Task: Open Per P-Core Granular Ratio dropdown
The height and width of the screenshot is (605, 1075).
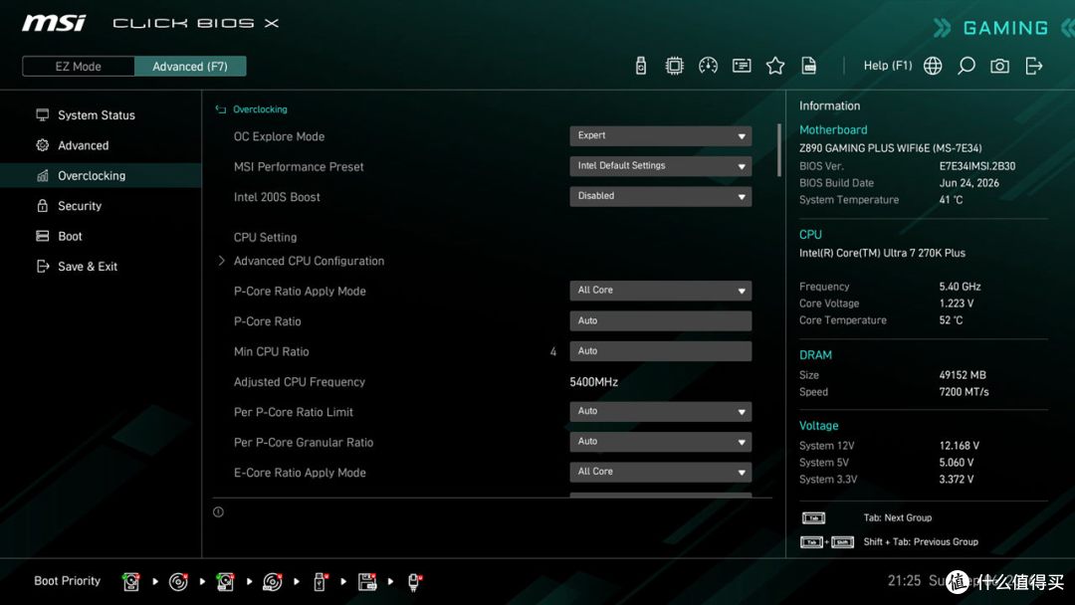Action: tap(660, 441)
